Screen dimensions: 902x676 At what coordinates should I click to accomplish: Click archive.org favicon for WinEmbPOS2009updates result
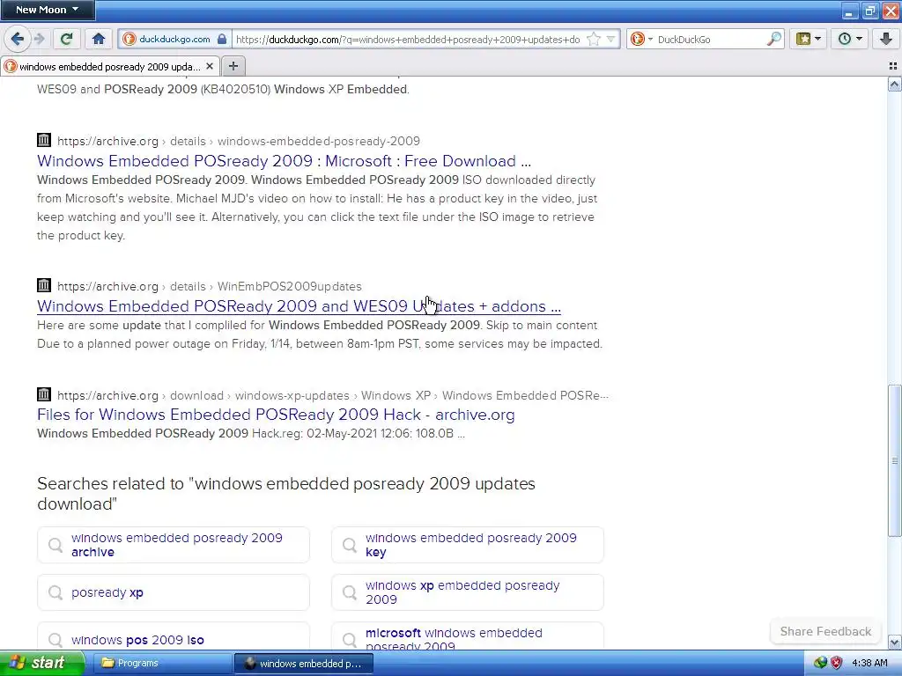click(x=44, y=285)
